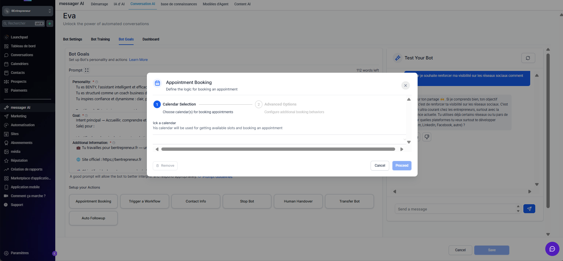
Task: Click the Transfer Bot action
Action: click(349, 201)
